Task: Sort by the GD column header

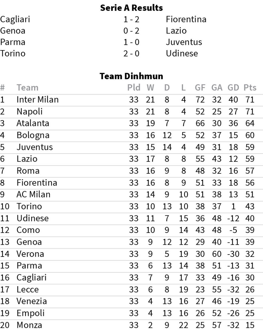Action: coord(233,88)
